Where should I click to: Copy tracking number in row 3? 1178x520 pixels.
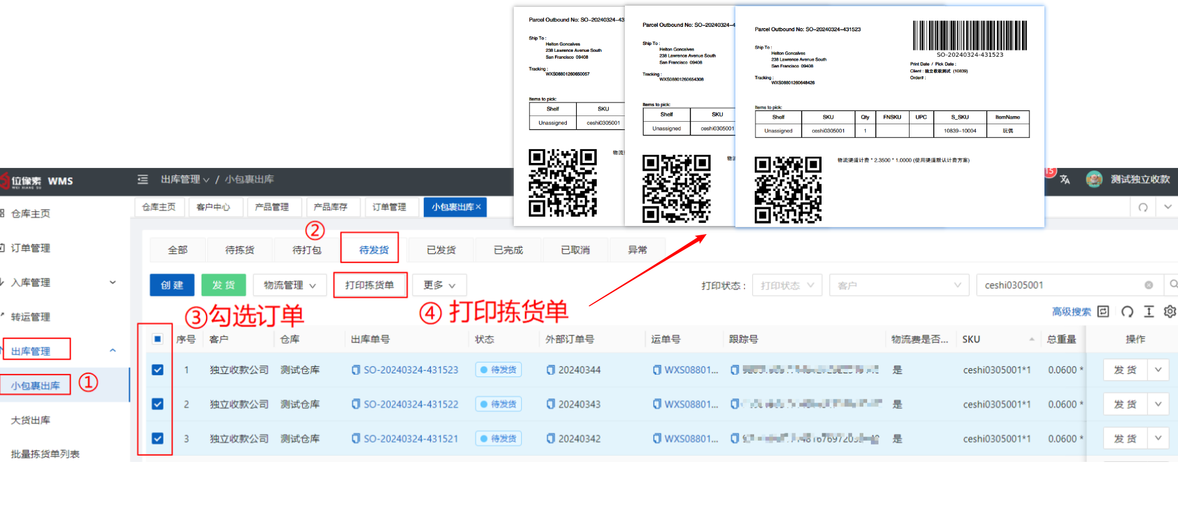coord(735,439)
